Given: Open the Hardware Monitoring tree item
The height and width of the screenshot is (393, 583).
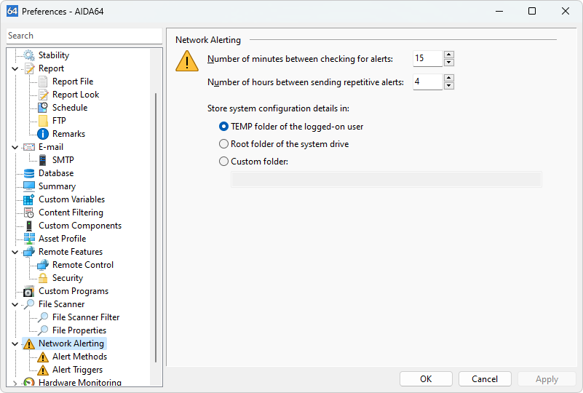Looking at the screenshot, I should (79, 382).
